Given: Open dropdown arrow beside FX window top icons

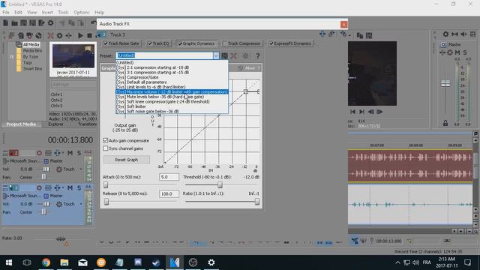Looking at the screenshot, I should 349,35.
